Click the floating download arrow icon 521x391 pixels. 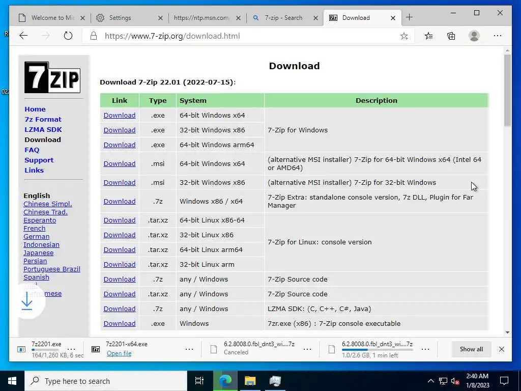[27, 301]
